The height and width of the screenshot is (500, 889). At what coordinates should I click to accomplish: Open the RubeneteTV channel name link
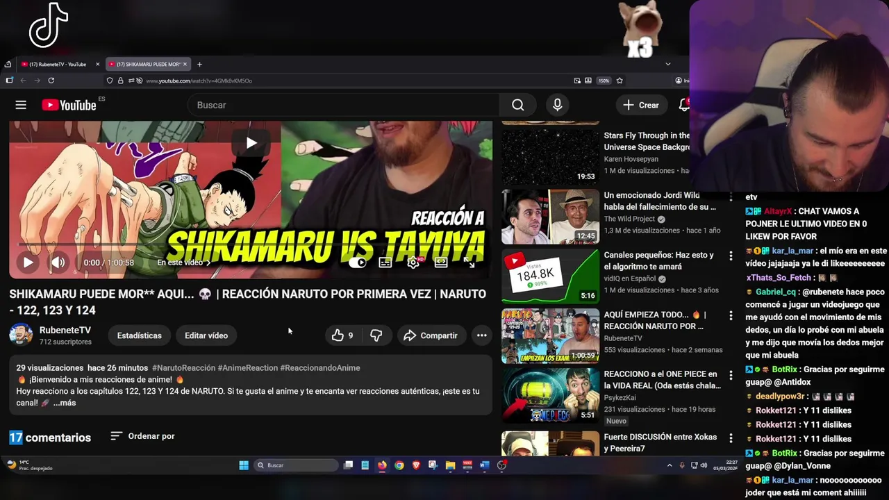pyautogui.click(x=65, y=331)
